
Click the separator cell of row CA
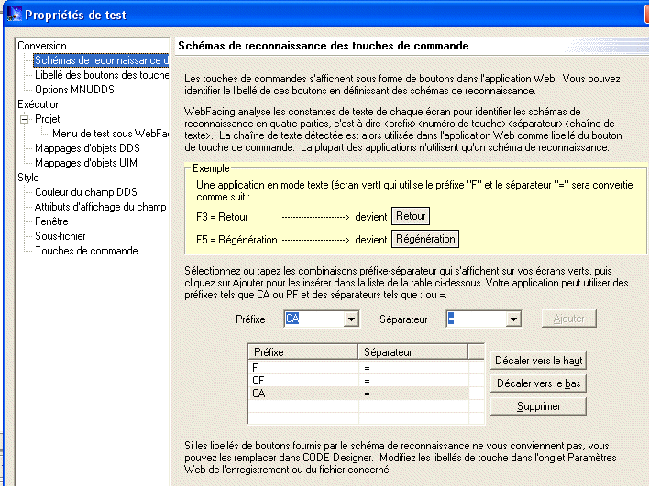[413, 393]
